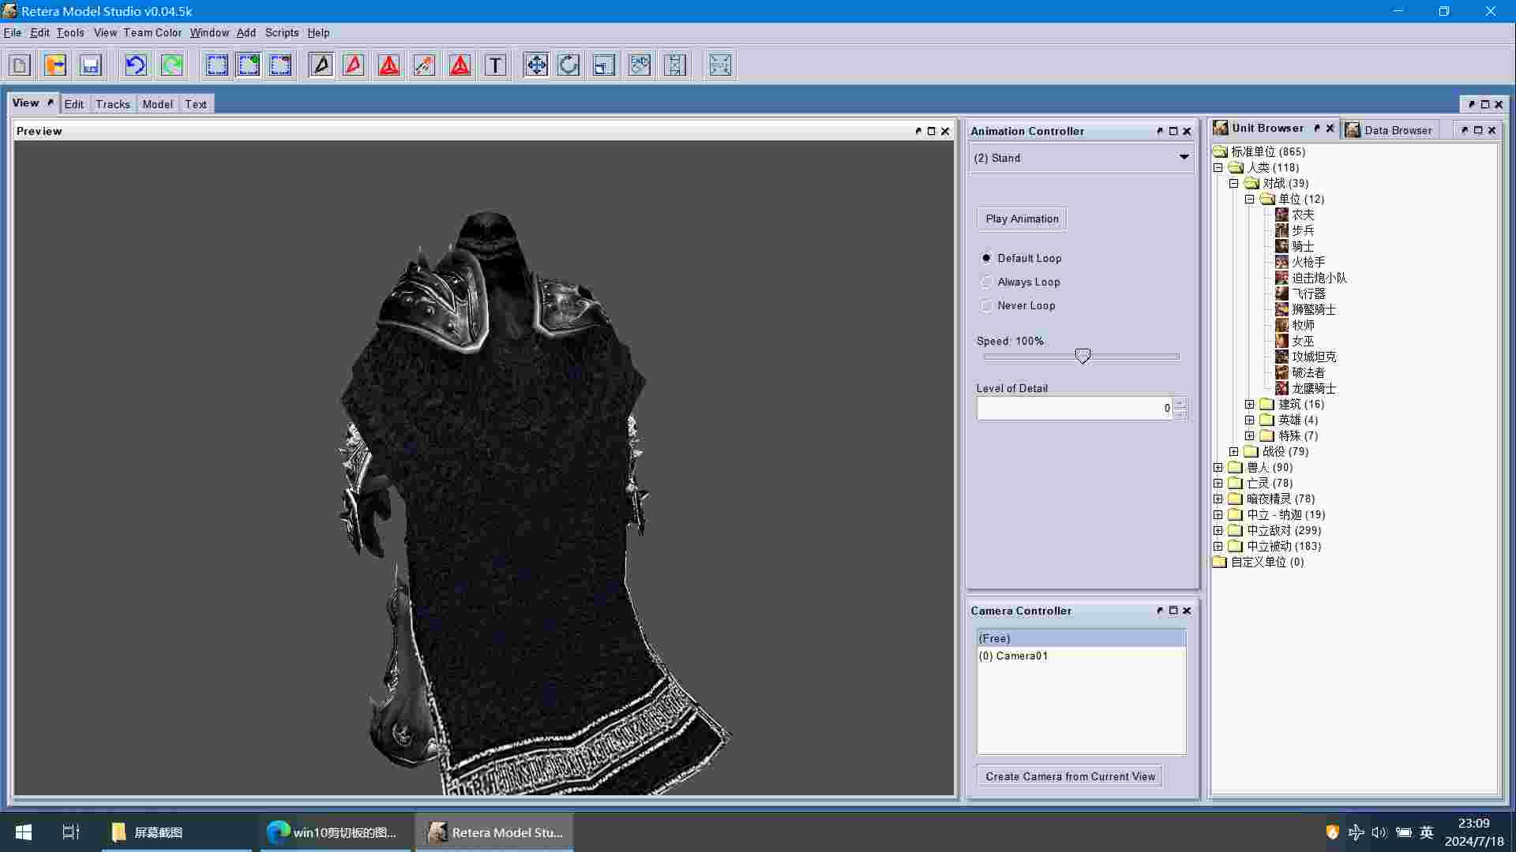Viewport: 1516px width, 852px height.
Task: Click the New file toolbar icon
Action: [20, 65]
